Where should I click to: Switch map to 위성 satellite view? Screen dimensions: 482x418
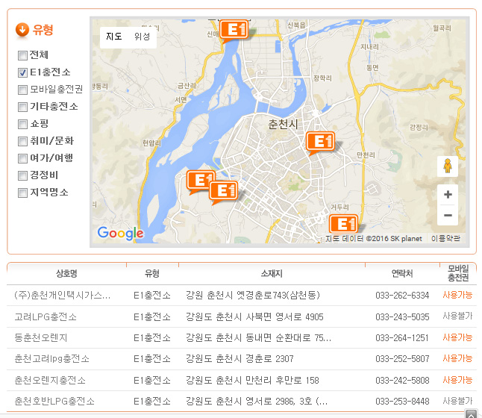[142, 37]
